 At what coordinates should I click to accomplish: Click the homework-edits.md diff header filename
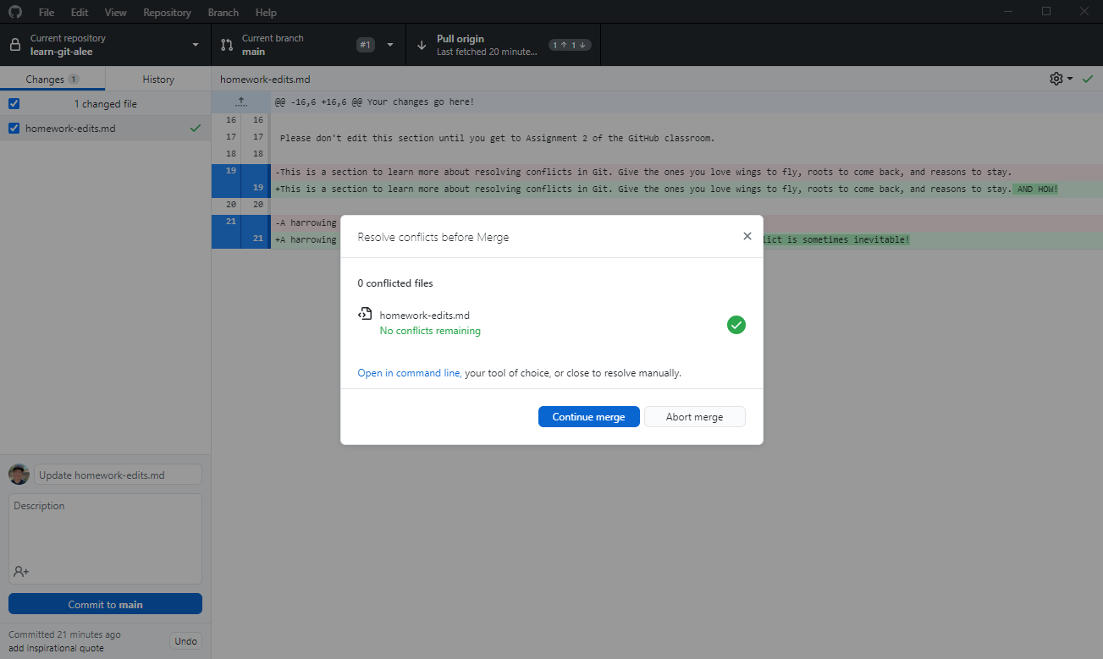point(265,80)
